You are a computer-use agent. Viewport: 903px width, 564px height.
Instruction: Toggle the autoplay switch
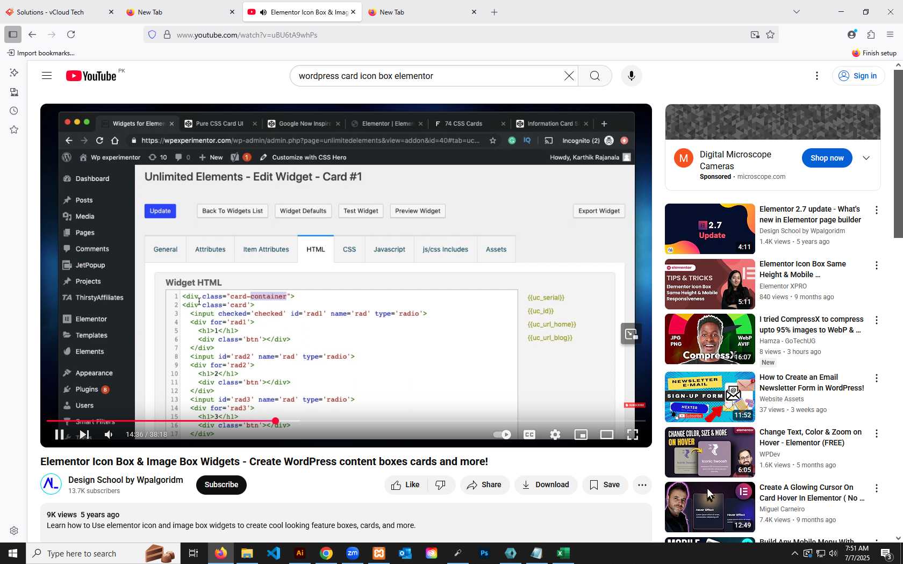point(502,435)
